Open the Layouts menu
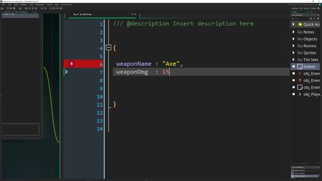This screenshot has height=181, width=322. tap(49, 5)
